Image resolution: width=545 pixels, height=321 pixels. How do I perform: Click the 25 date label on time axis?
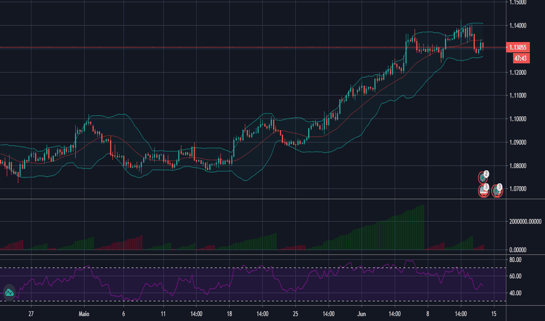point(295,314)
